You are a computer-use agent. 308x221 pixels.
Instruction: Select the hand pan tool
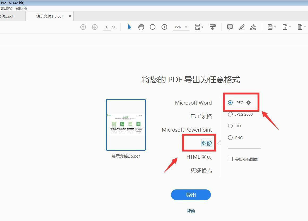pyautogui.click(x=141, y=27)
